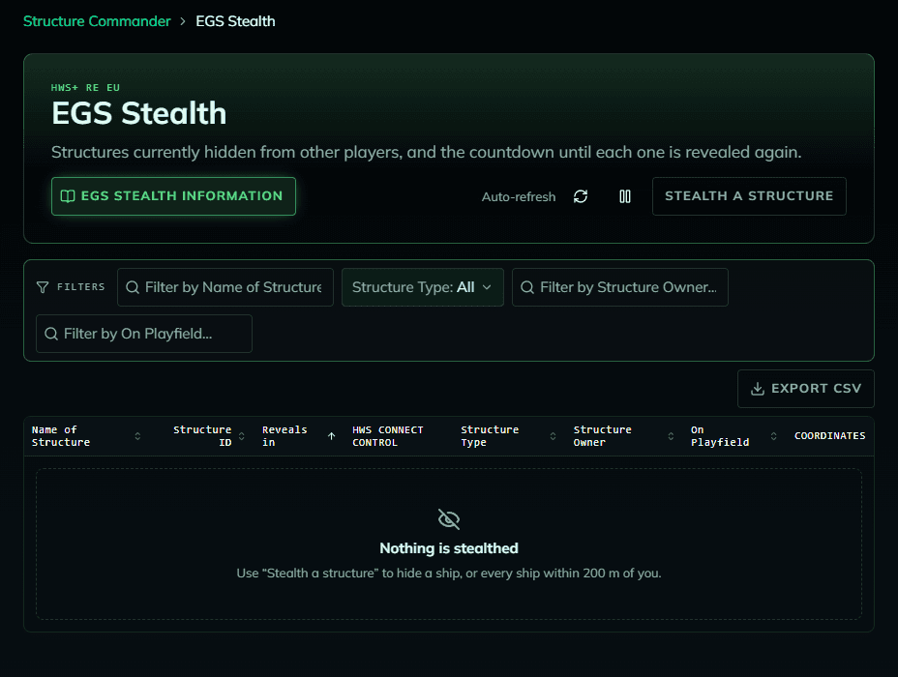Click the search icon in playfield filter

point(51,334)
